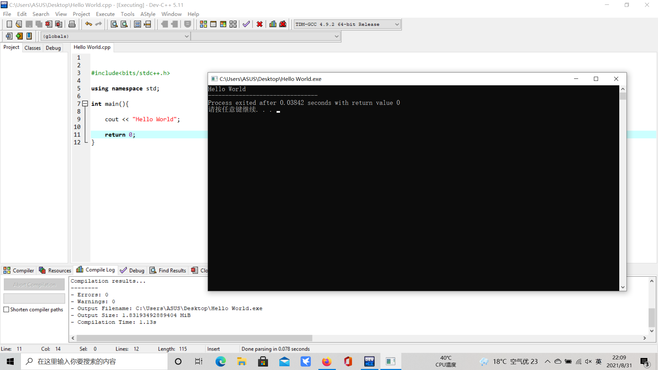This screenshot has height=370, width=658.
Task: Click the Open file toolbar icon
Action: [x=19, y=24]
